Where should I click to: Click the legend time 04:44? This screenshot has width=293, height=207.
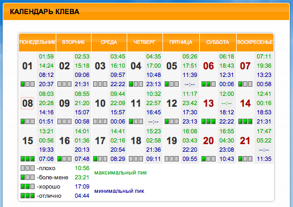(x=82, y=196)
